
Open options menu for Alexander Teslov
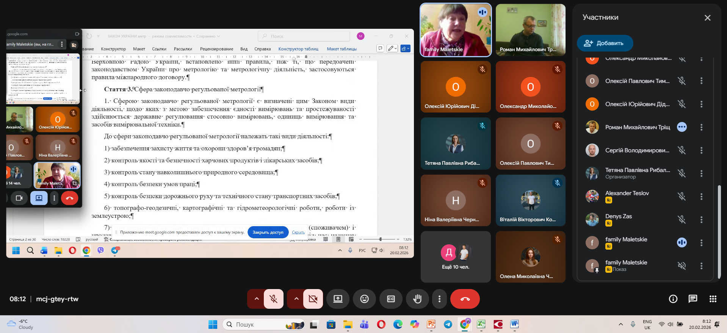click(701, 196)
